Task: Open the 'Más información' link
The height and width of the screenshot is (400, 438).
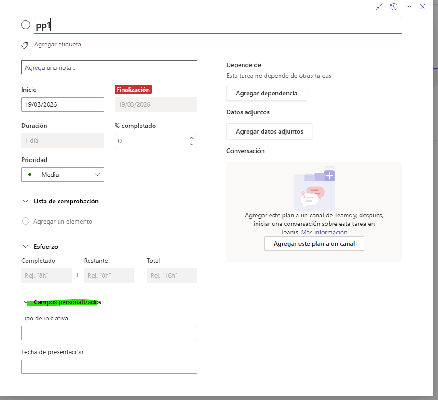Action: [324, 232]
